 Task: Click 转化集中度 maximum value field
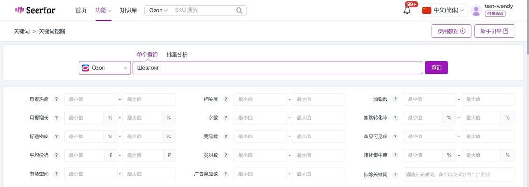[x=481, y=155]
